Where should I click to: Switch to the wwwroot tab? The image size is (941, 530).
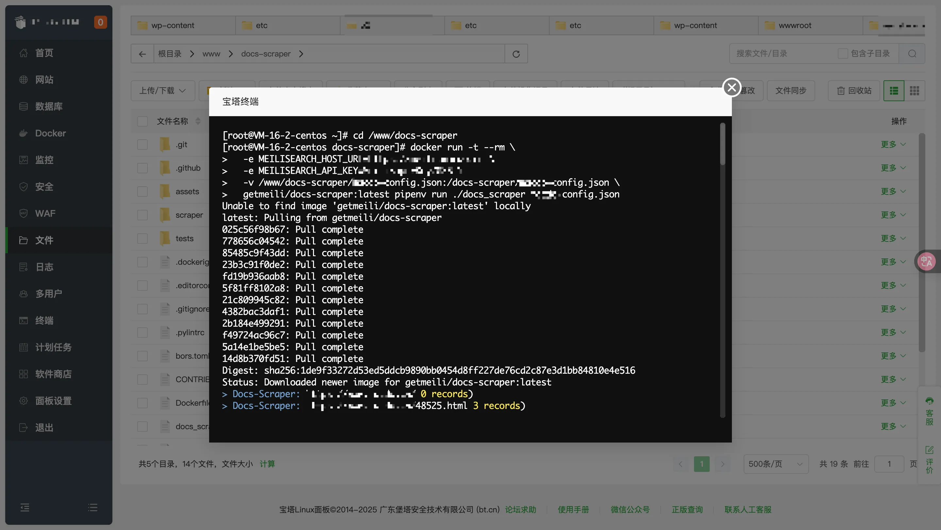click(x=810, y=25)
